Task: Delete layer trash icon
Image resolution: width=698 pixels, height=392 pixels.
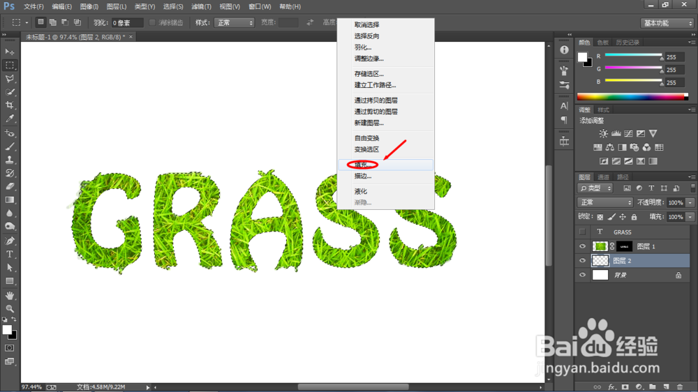Action: point(679,387)
